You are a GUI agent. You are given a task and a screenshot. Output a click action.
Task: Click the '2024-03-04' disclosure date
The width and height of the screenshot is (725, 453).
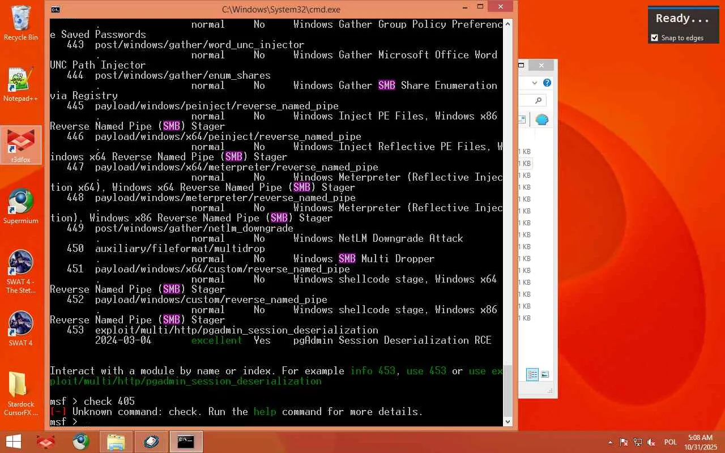(123, 340)
